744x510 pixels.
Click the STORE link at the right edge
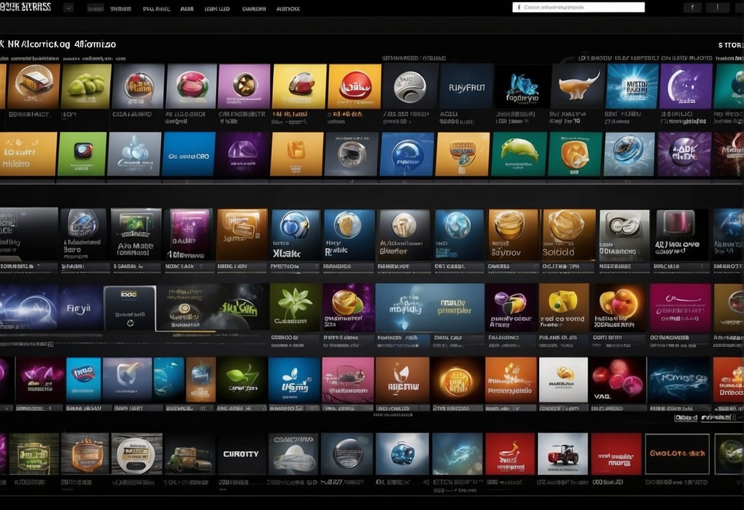point(730,45)
